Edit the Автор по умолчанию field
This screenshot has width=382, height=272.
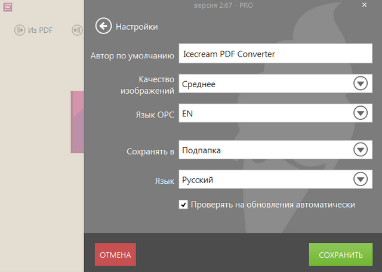[x=275, y=54]
